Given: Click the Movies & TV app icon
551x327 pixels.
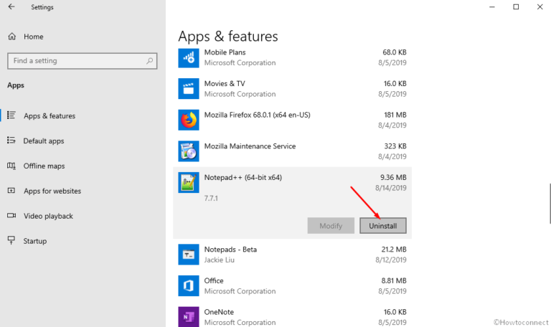Looking at the screenshot, I should 189,88.
